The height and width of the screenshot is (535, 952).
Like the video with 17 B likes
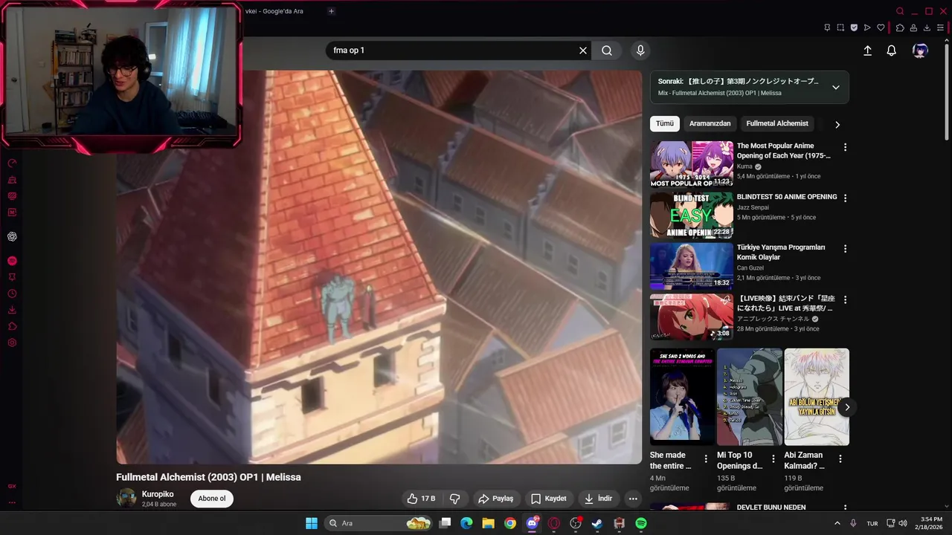(x=421, y=499)
